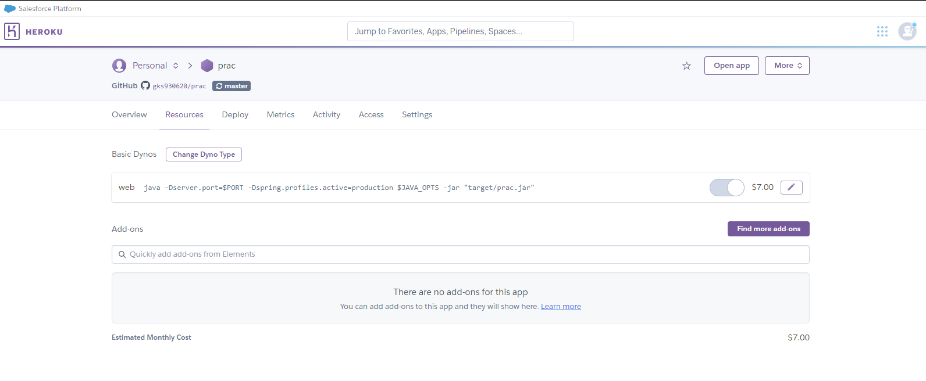This screenshot has width=926, height=381.
Task: Click Find more add-ons button
Action: pyautogui.click(x=768, y=229)
